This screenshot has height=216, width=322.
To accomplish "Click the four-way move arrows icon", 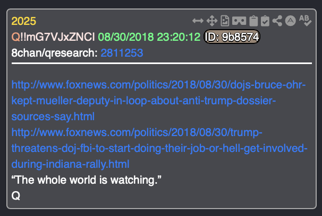I will pyautogui.click(x=212, y=21).
